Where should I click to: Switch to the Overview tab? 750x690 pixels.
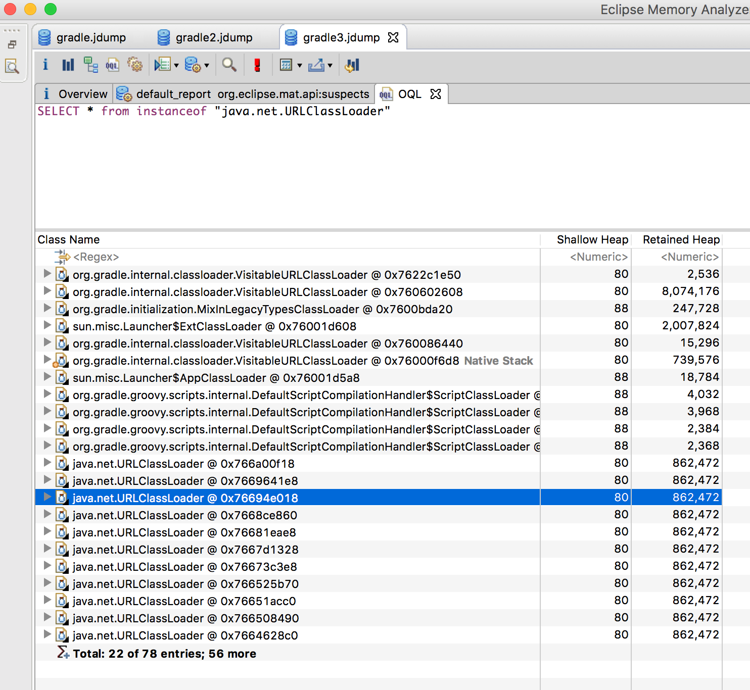pyautogui.click(x=76, y=94)
